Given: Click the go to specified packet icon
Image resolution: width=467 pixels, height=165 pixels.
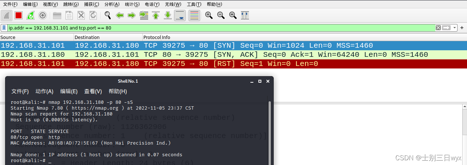Looking at the screenshot, I should click(144, 15).
